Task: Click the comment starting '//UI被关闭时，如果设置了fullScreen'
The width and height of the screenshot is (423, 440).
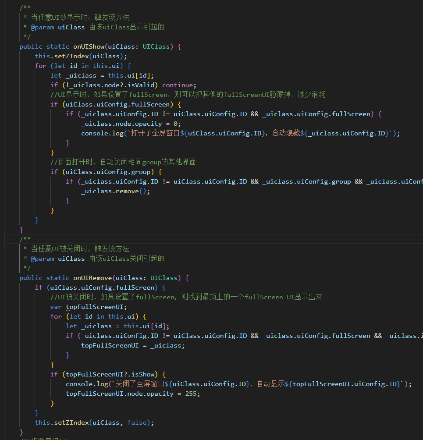Action: click(186, 297)
